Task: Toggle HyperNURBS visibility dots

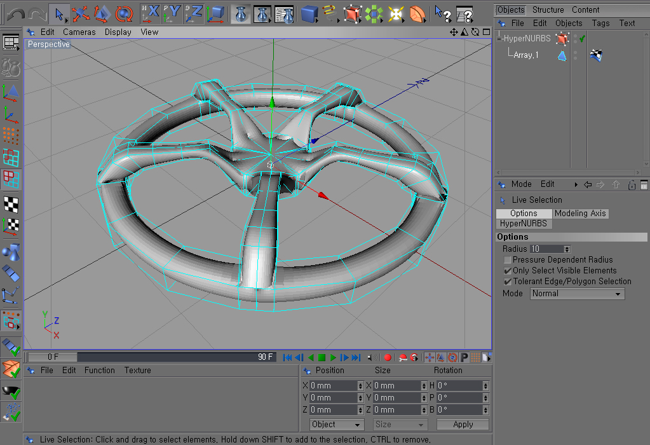Action: click(575, 39)
